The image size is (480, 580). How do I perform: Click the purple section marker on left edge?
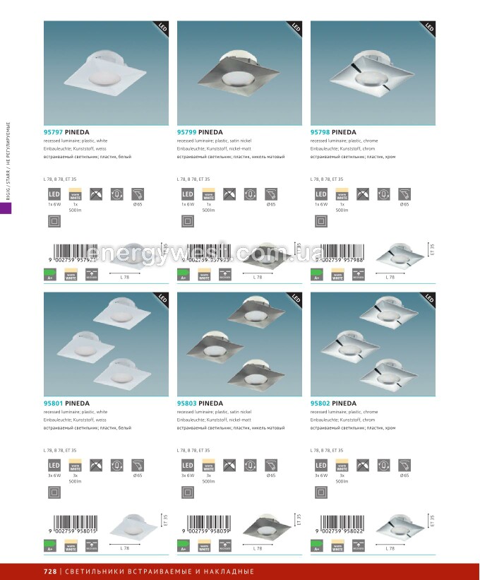coord(6,208)
